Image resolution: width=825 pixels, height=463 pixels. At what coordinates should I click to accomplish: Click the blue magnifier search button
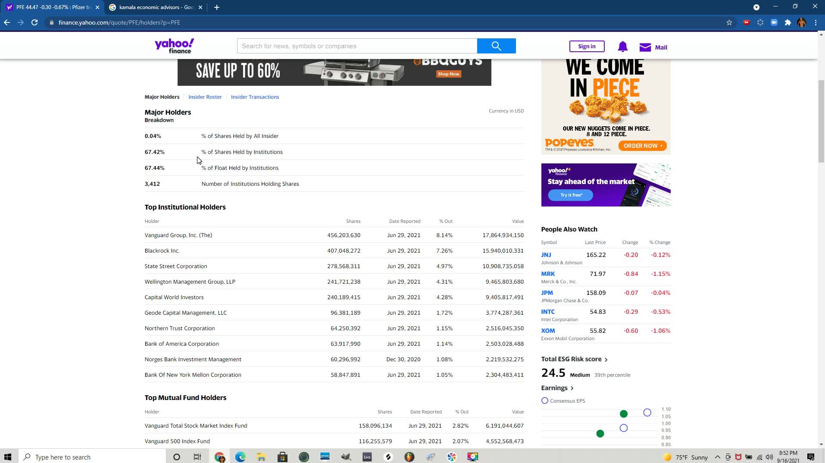pos(496,46)
